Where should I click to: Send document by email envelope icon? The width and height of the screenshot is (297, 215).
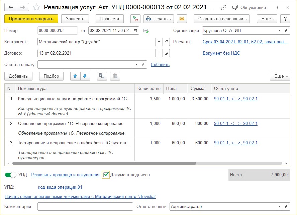click(x=182, y=19)
